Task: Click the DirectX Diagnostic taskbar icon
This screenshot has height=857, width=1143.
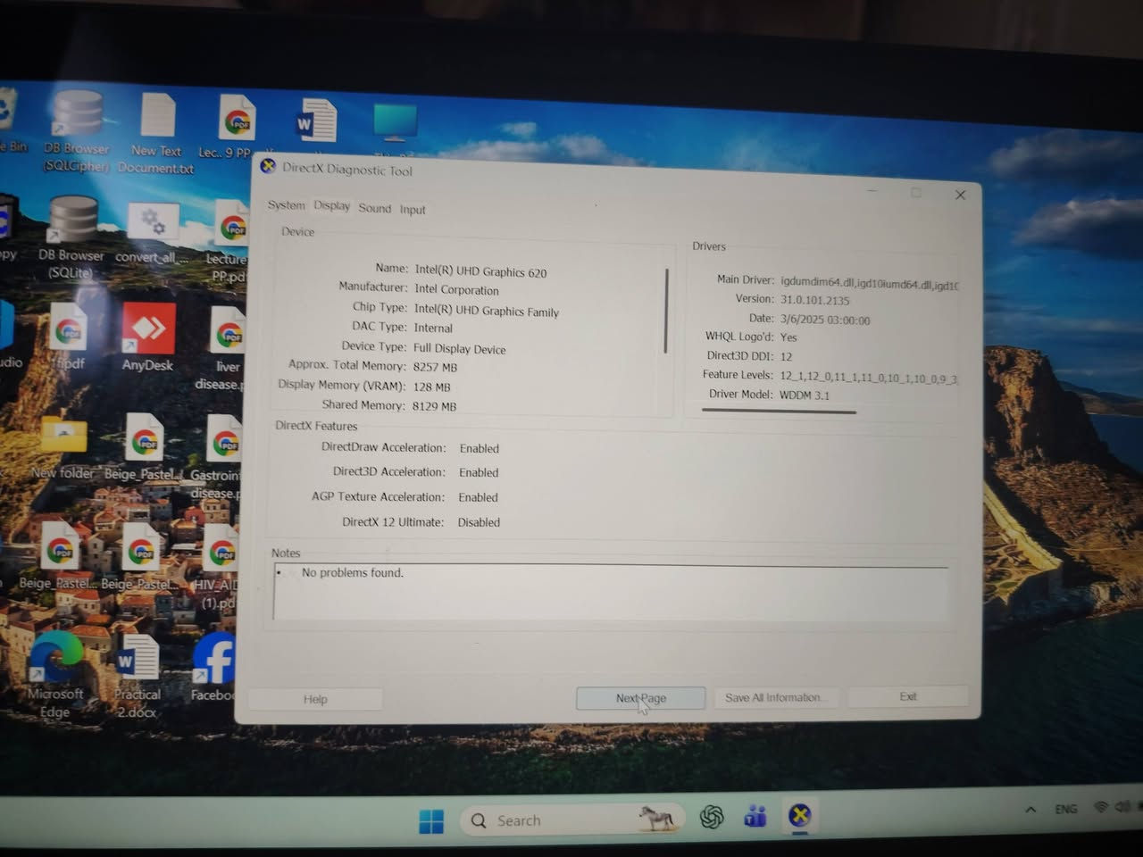Action: (799, 815)
